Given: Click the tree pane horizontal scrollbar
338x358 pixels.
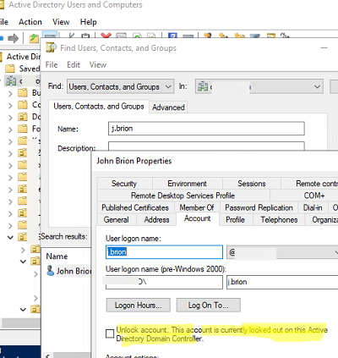Looking at the screenshot, I should point(20,322).
